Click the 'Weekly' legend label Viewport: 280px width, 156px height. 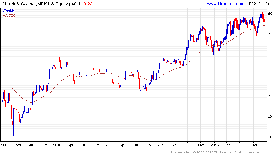pyautogui.click(x=9, y=10)
